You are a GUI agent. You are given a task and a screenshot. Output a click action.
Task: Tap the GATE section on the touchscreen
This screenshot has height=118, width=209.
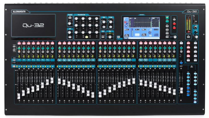[x=131, y=22]
